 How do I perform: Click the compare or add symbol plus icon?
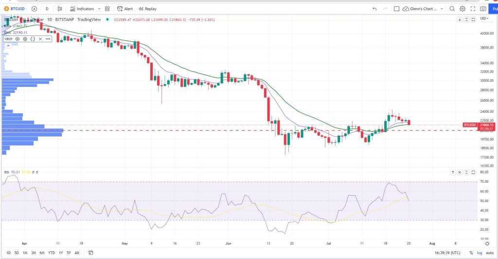(34, 9)
